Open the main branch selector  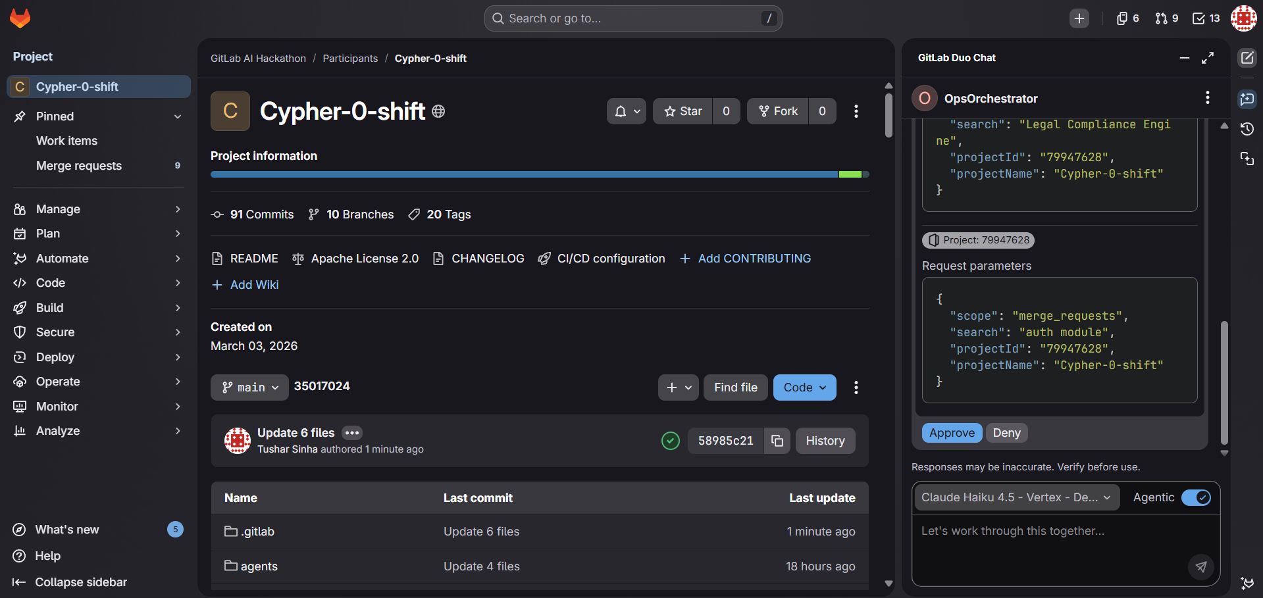click(x=249, y=387)
